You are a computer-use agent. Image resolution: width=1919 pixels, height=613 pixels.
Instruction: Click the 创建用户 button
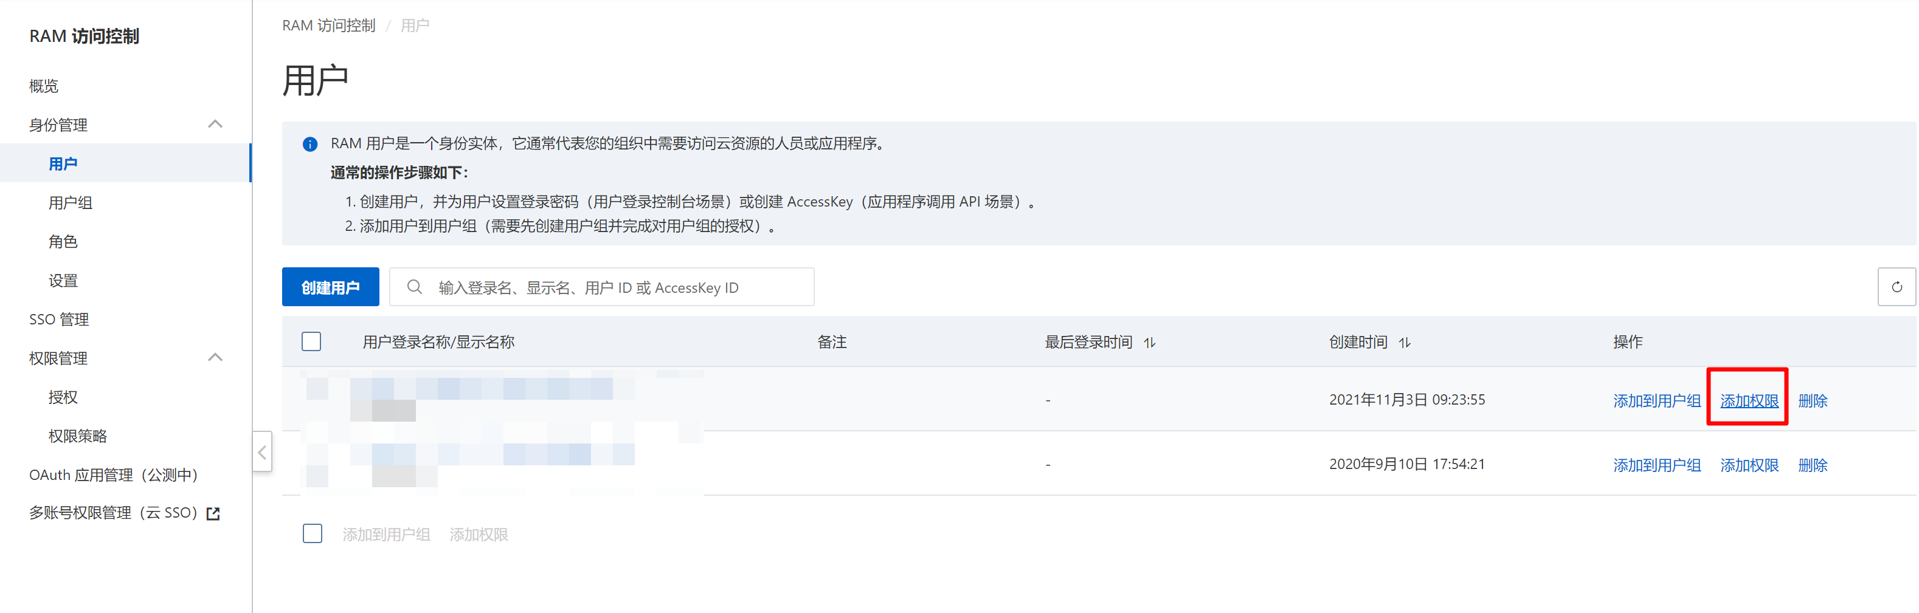(x=330, y=286)
